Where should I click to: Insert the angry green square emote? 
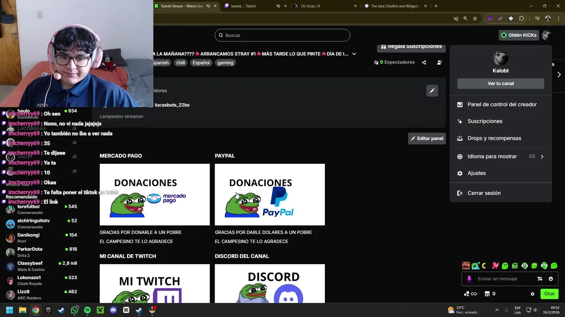515,265
